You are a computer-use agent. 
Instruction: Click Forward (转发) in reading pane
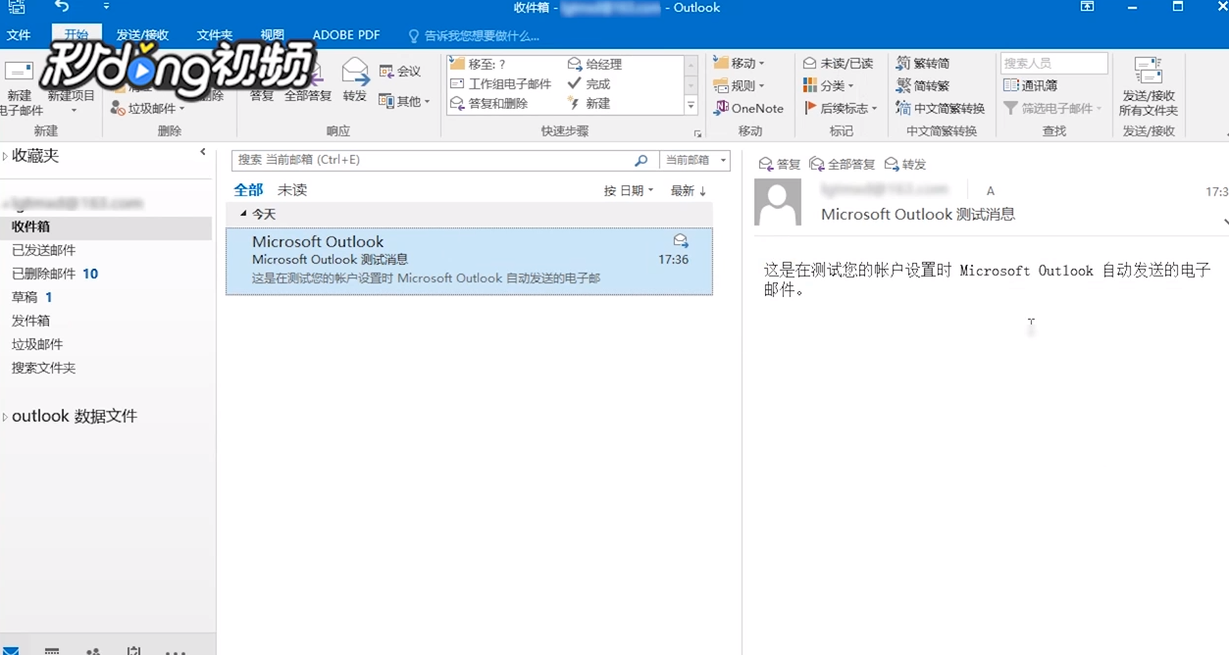(x=905, y=165)
